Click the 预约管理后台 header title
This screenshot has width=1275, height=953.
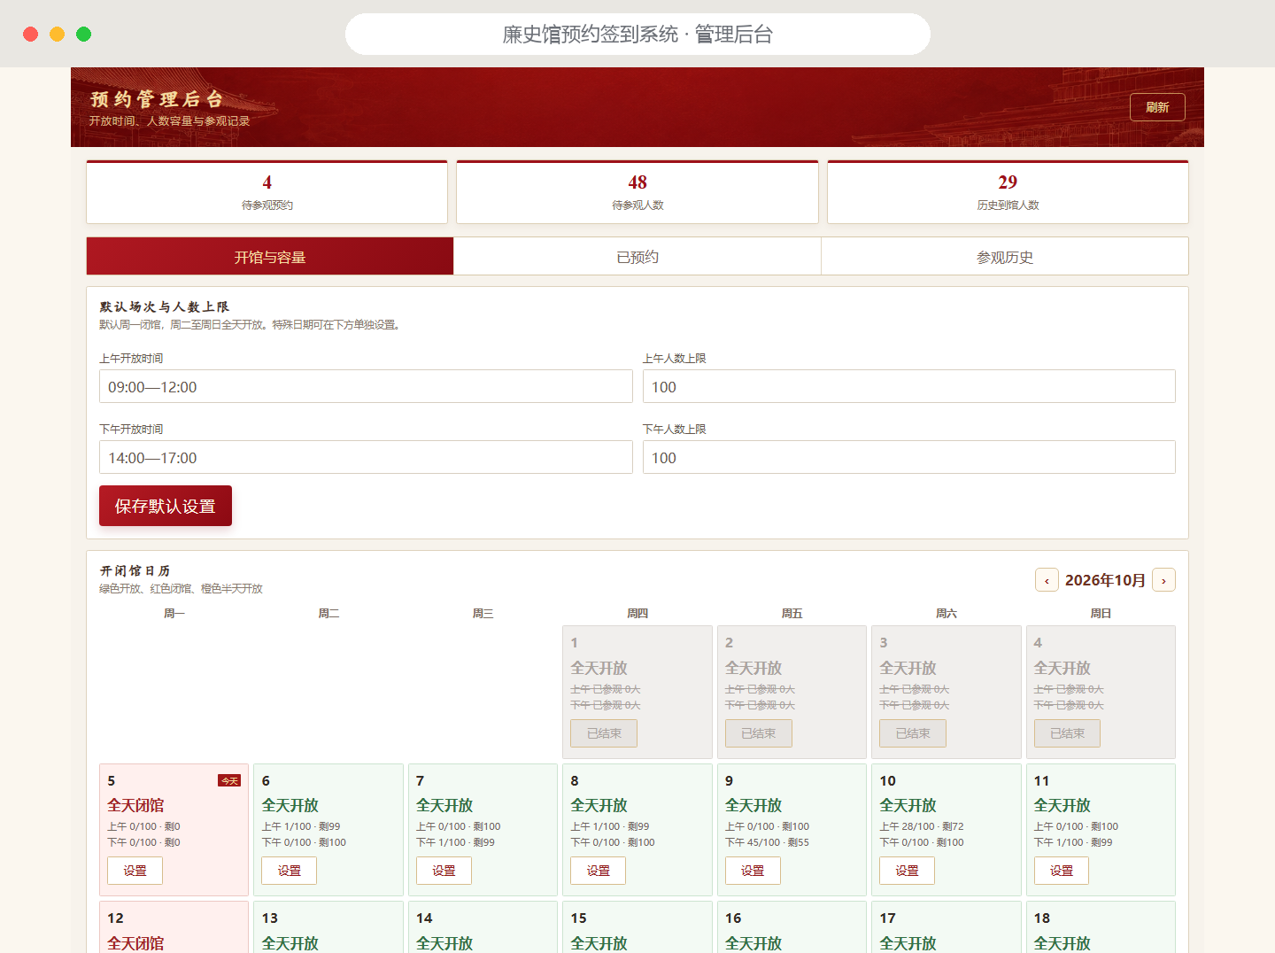[x=157, y=99]
